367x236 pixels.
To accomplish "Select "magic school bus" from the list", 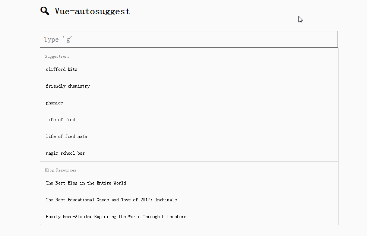I will click(65, 153).
